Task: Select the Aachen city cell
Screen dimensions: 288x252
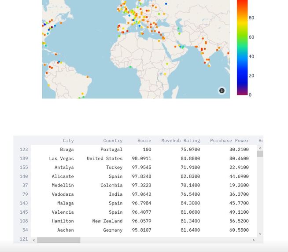Action: click(65, 230)
